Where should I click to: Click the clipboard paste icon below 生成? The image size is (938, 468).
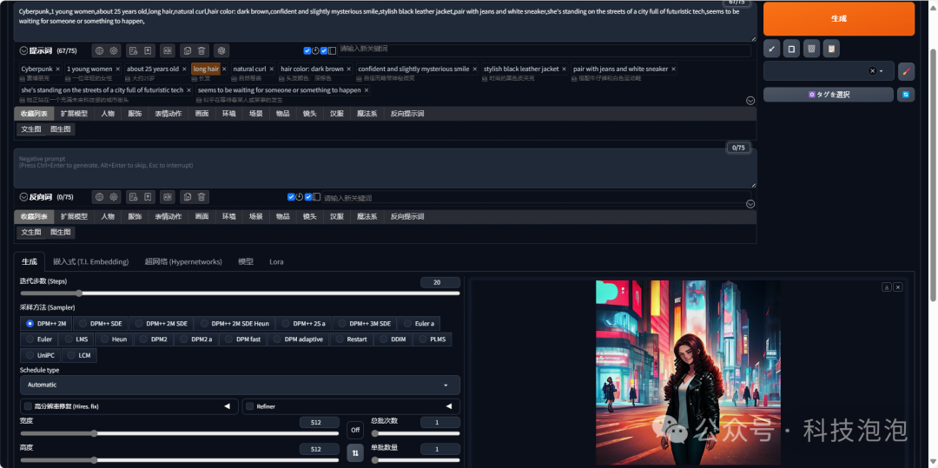831,49
